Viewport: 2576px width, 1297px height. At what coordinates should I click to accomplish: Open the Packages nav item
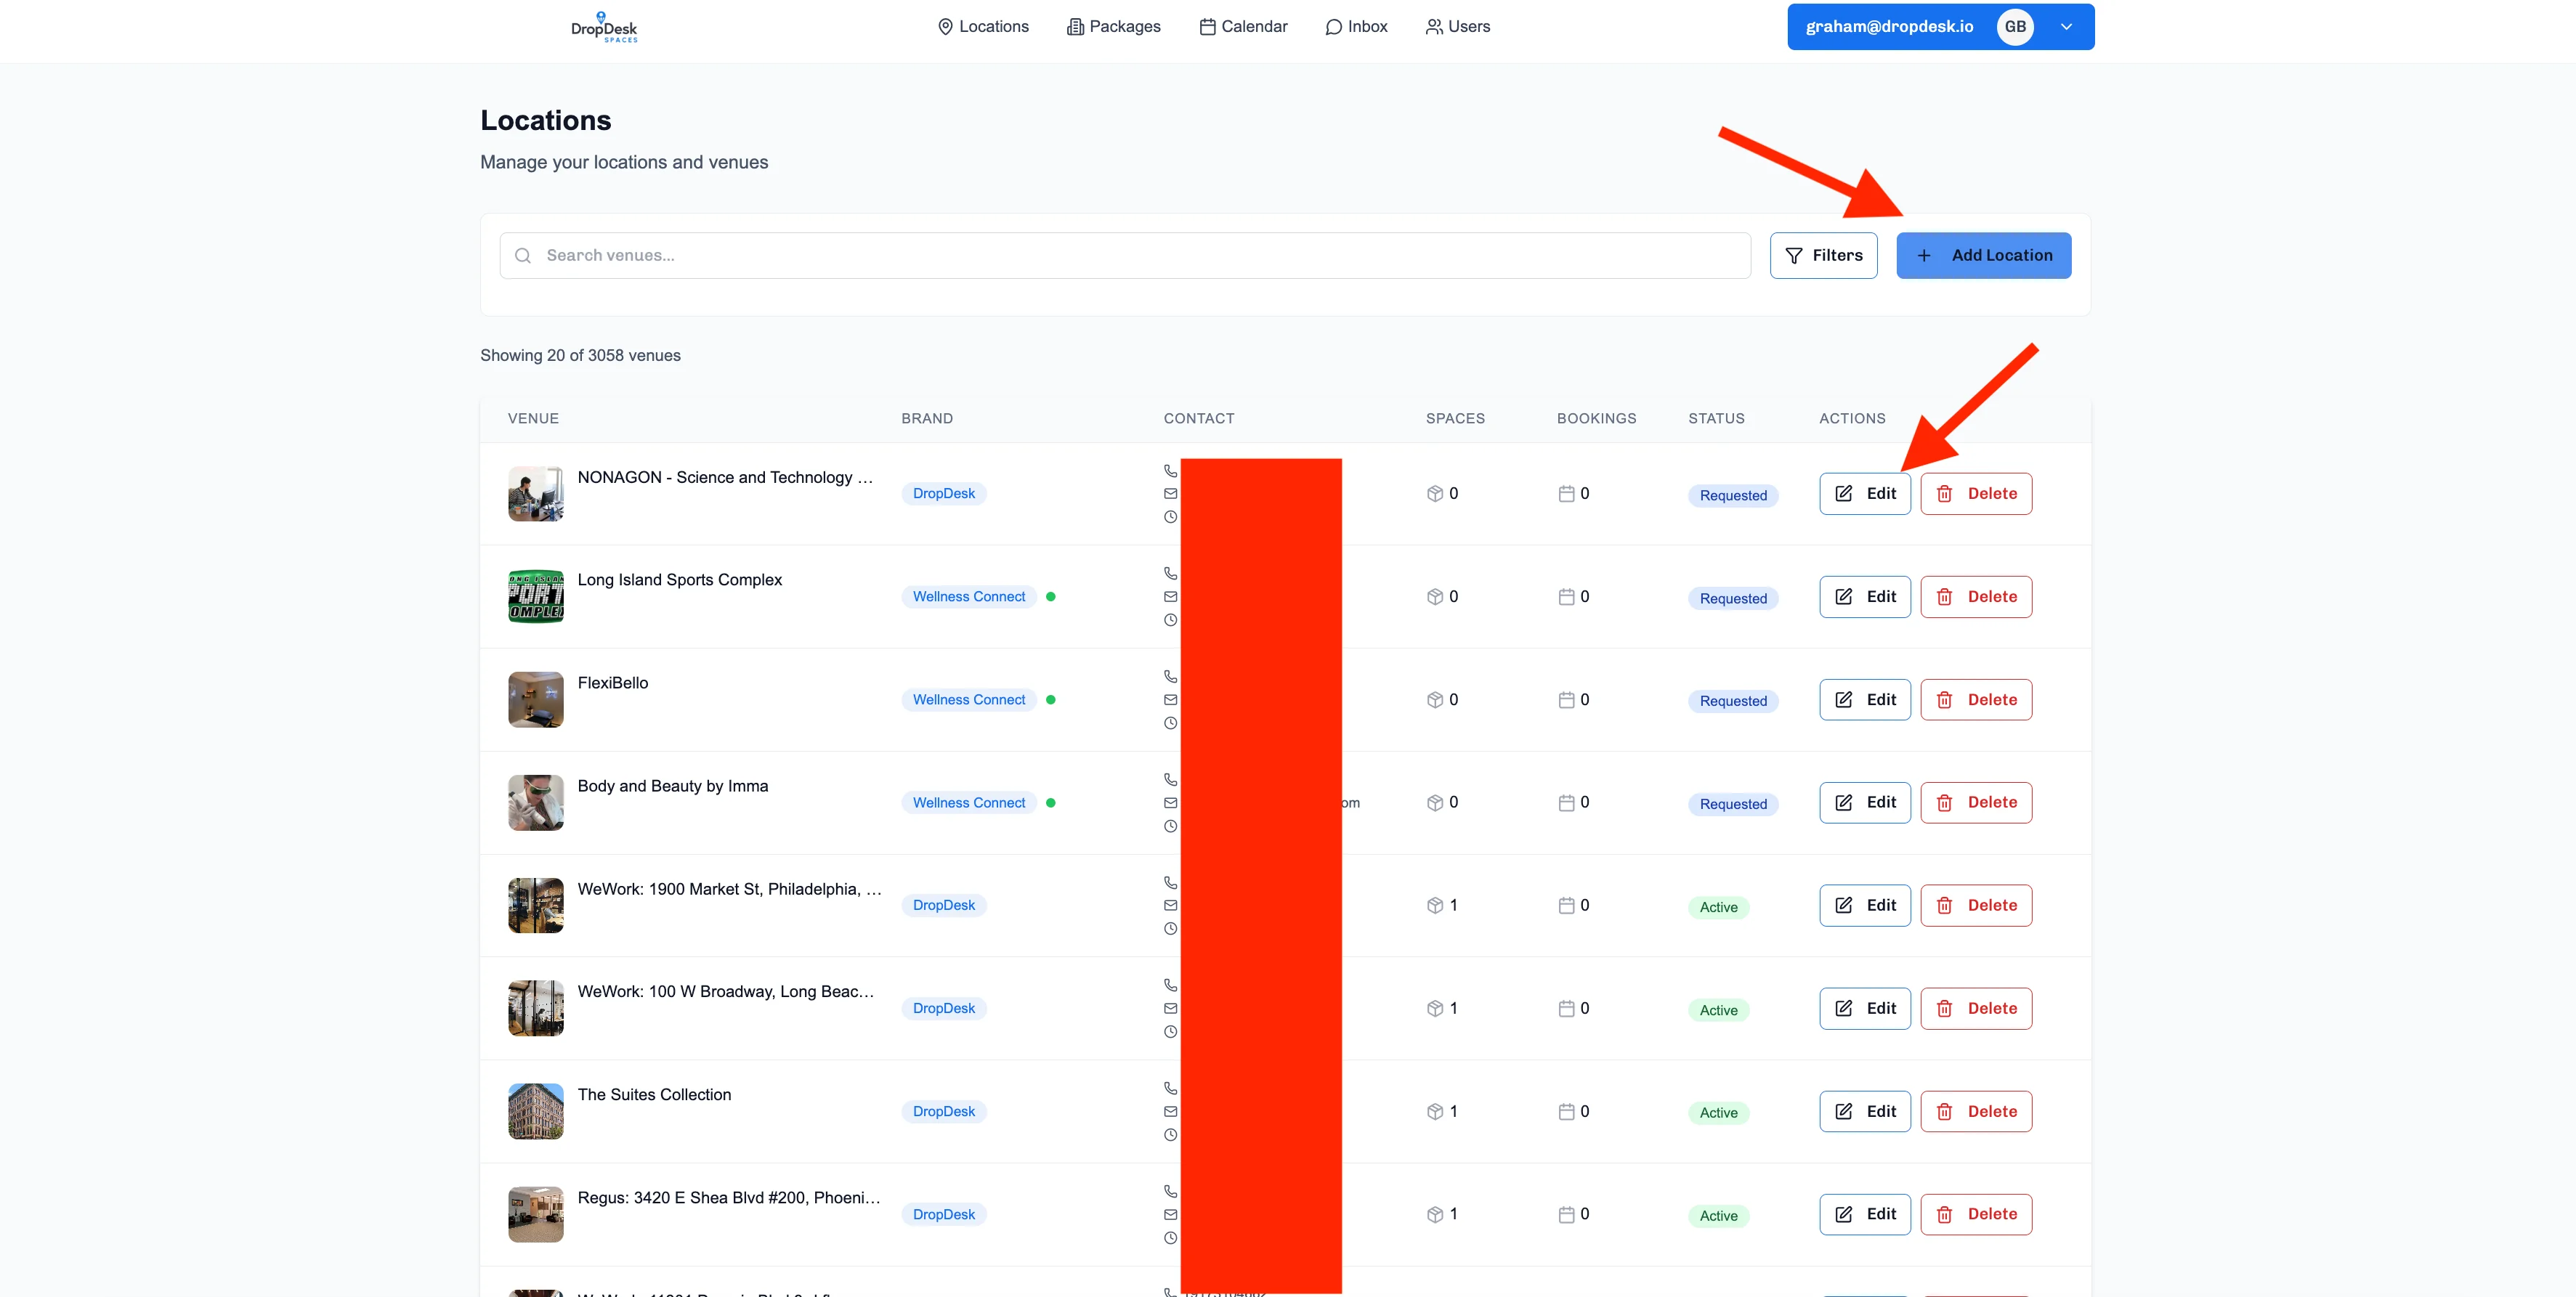[1114, 27]
